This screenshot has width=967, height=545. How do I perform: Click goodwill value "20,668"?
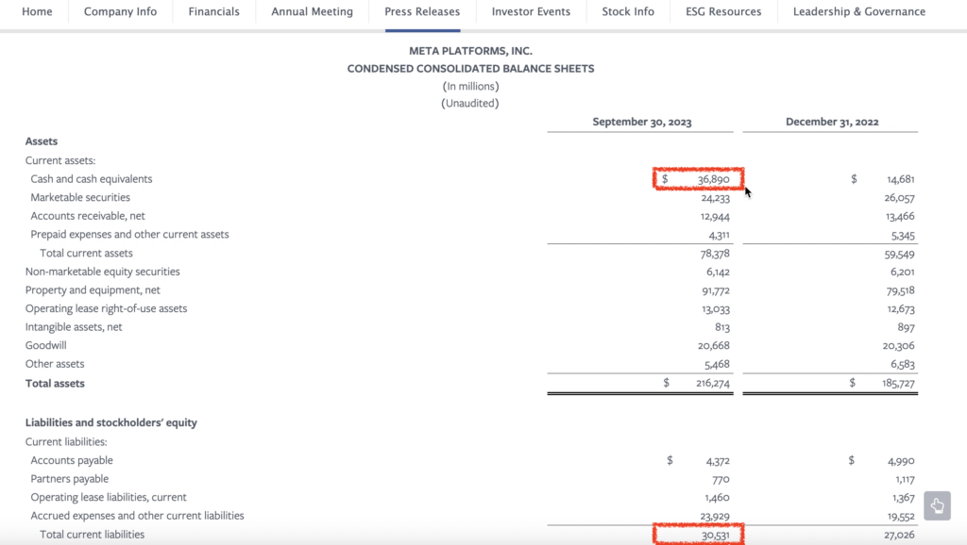click(714, 346)
